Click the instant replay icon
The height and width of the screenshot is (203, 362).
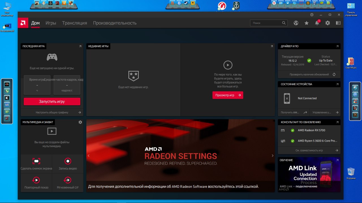36,180
